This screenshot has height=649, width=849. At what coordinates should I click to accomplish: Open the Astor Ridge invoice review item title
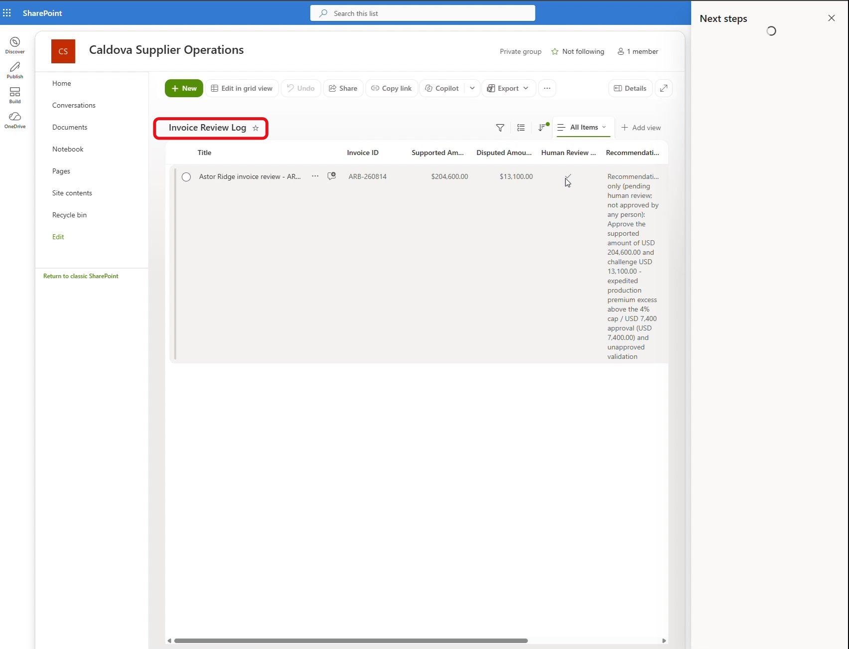click(x=250, y=176)
